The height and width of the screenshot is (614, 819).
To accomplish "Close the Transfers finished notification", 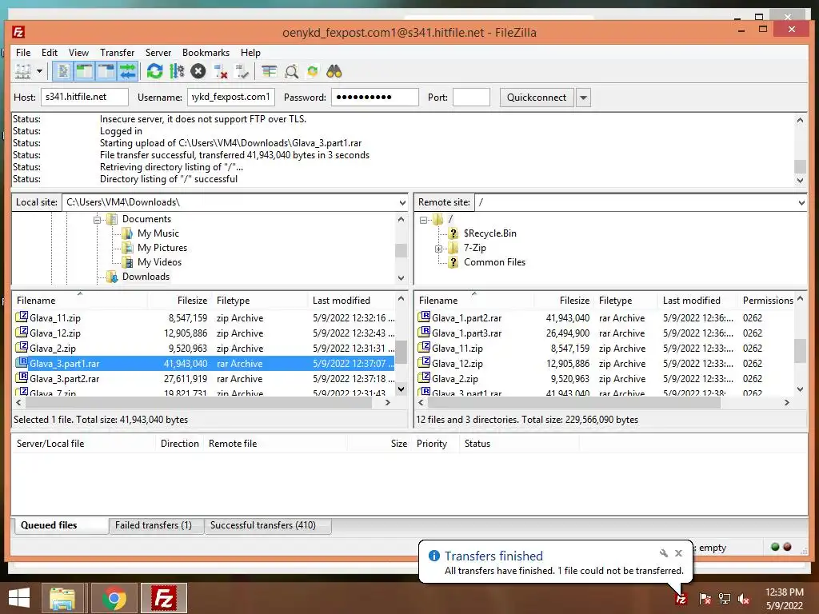I will [x=678, y=553].
